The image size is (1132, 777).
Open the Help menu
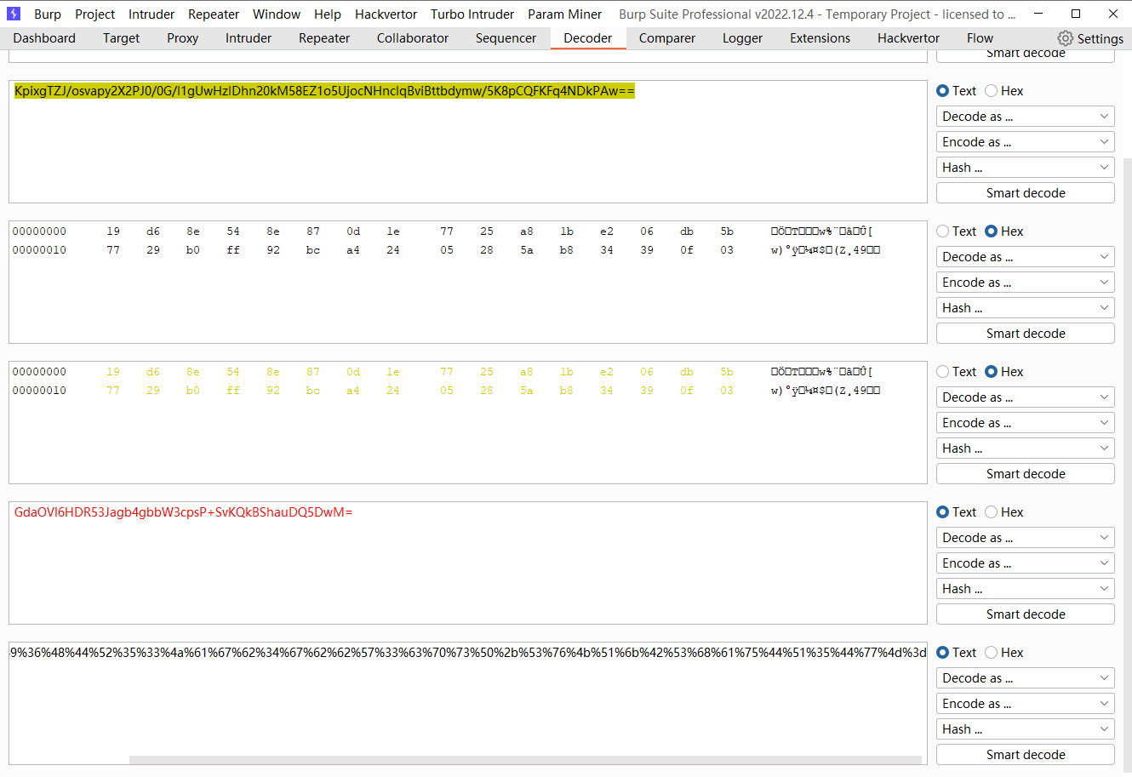tap(327, 14)
